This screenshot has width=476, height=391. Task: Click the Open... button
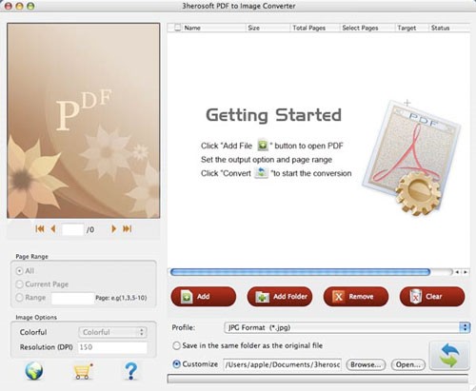coord(408,364)
